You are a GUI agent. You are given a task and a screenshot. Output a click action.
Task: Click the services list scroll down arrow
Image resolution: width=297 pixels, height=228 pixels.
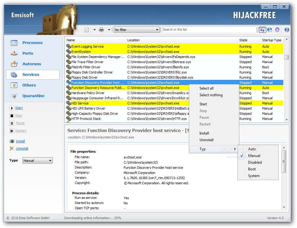coord(287,120)
